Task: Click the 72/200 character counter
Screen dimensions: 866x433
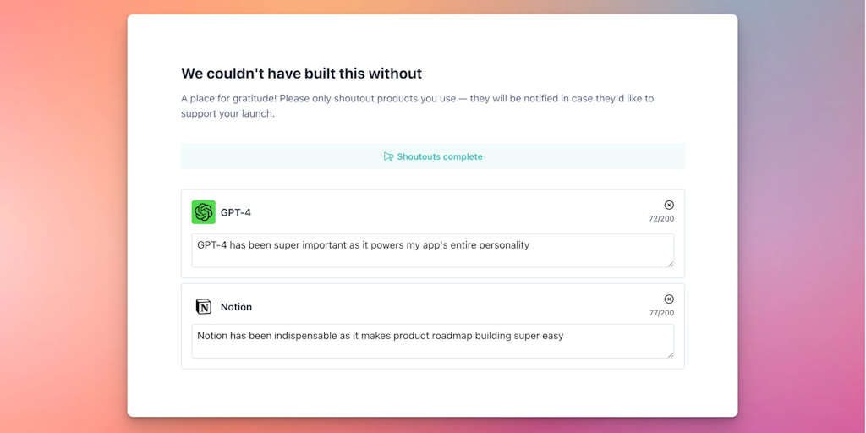Action: pyautogui.click(x=661, y=219)
